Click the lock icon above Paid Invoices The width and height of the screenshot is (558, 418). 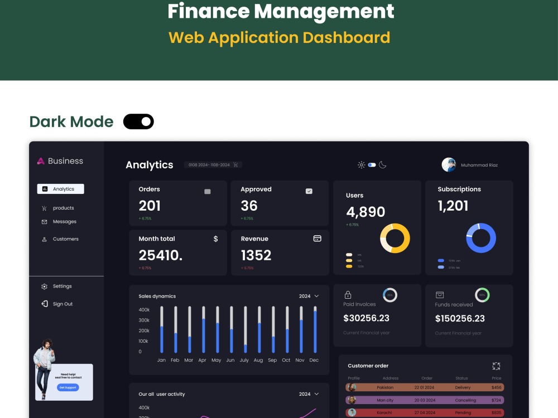click(348, 295)
